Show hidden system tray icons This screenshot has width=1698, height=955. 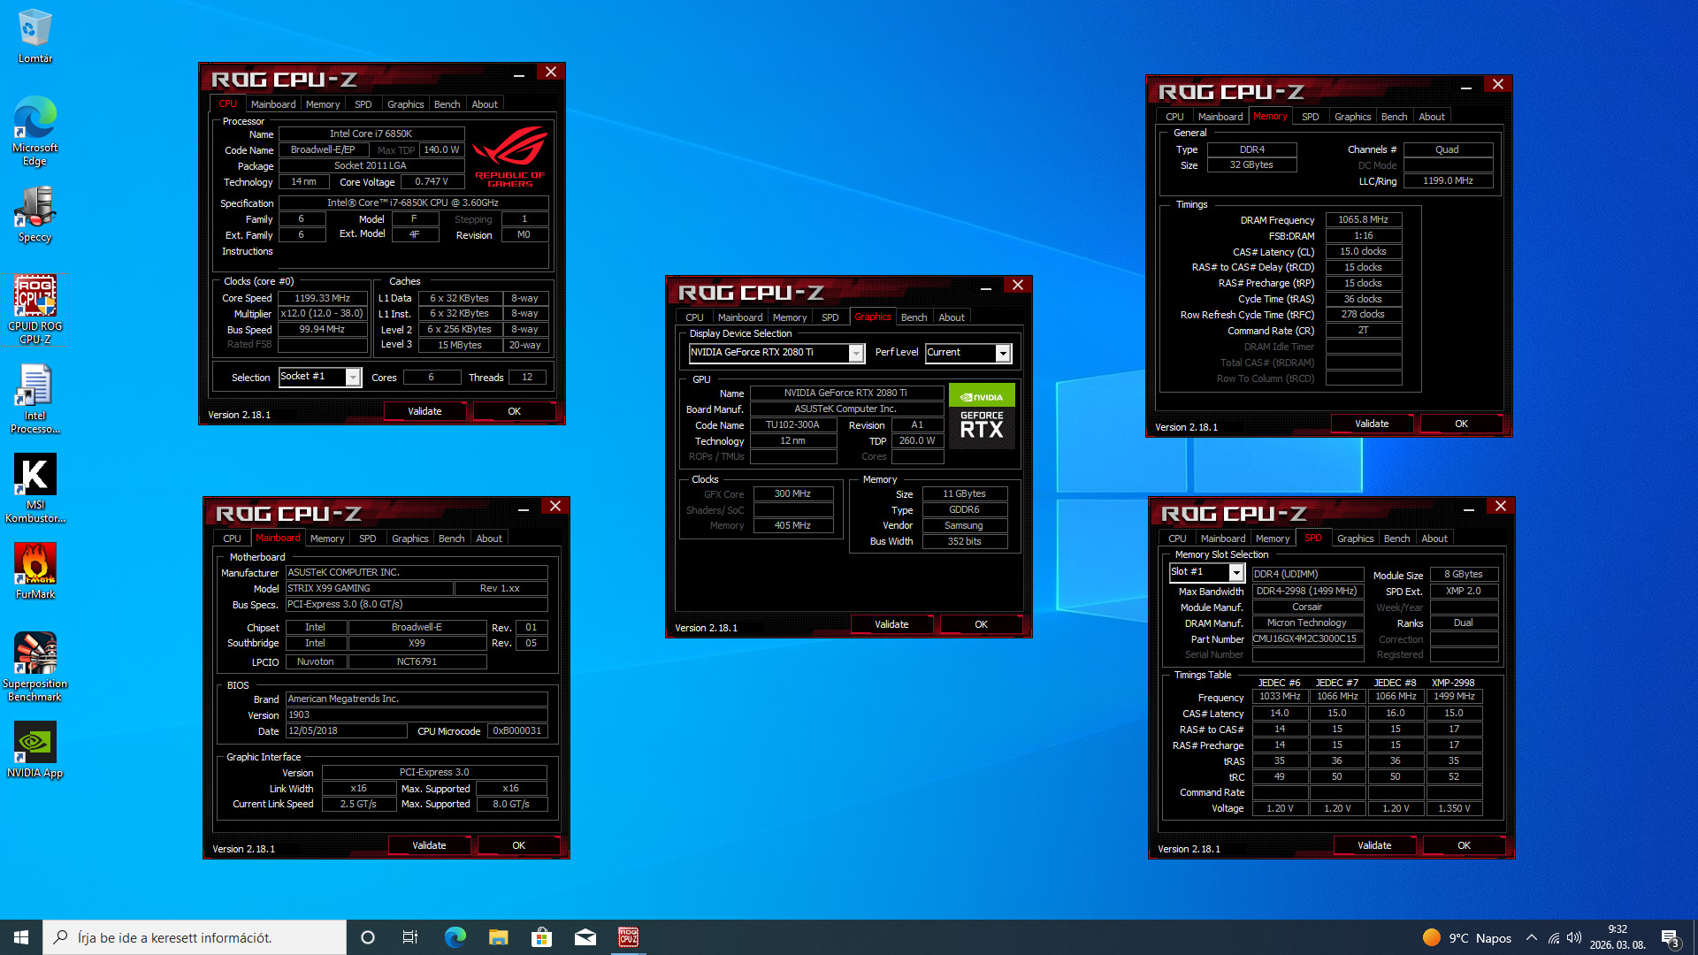click(x=1532, y=937)
